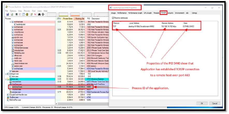Switch to the Threads tab
Viewport: 229px width, 114px height.
pos(156,13)
